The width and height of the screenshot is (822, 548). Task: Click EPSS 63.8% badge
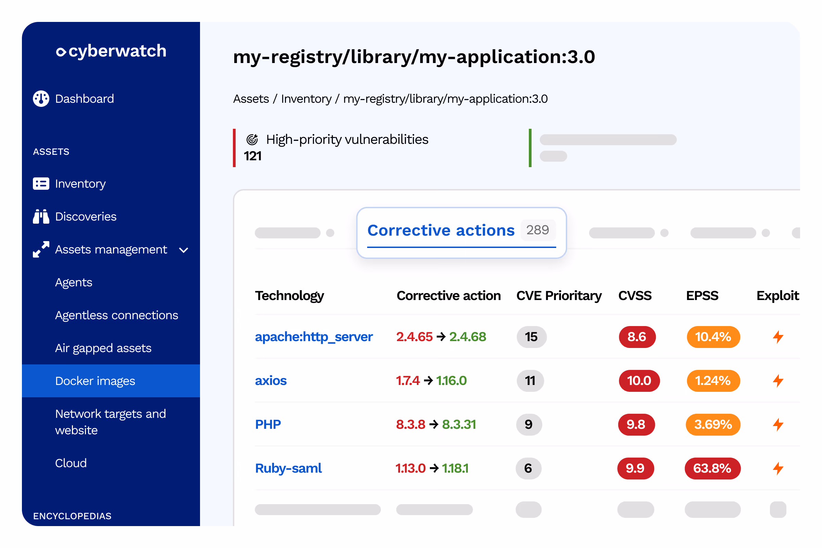[x=712, y=468]
